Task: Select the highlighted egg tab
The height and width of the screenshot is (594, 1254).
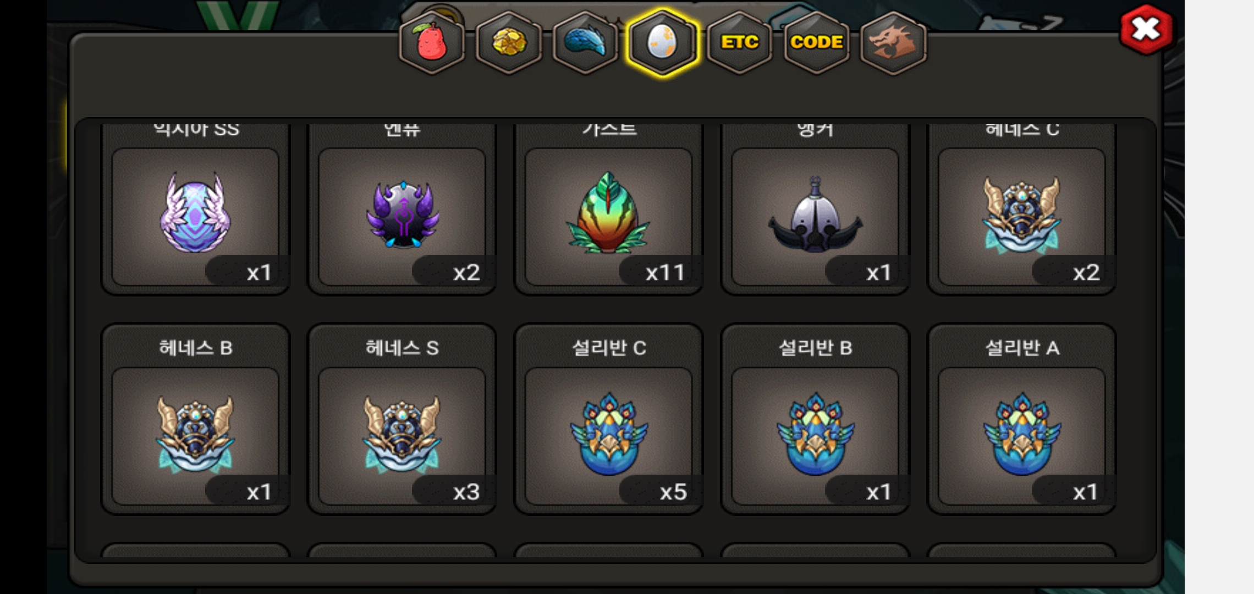Action: point(663,43)
